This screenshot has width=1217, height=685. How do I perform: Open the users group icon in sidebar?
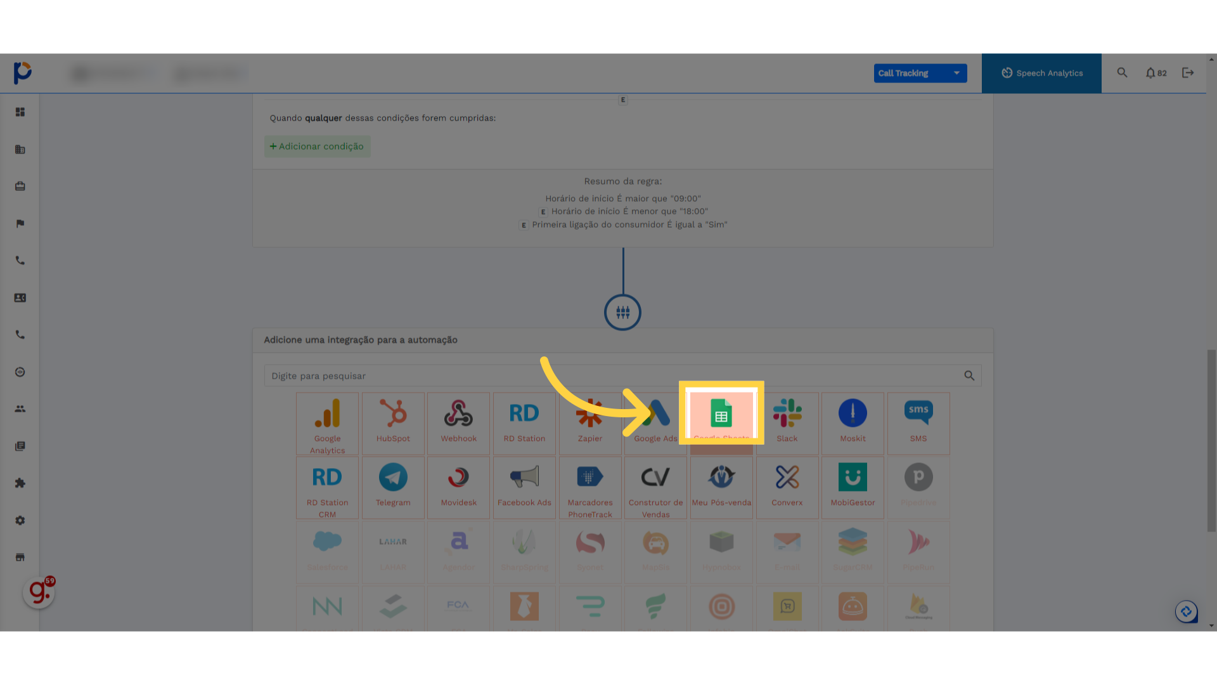click(x=20, y=409)
